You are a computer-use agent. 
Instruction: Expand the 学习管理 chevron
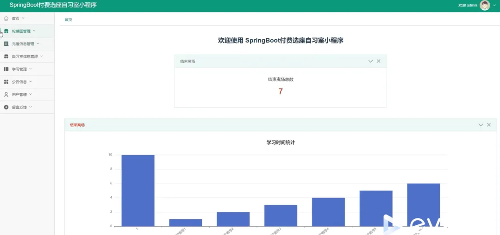pos(31,69)
